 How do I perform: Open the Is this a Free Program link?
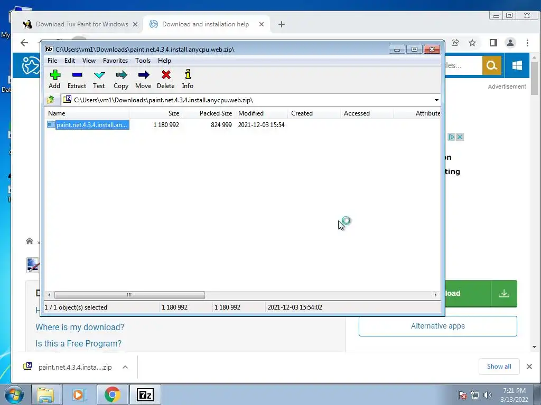click(x=78, y=344)
